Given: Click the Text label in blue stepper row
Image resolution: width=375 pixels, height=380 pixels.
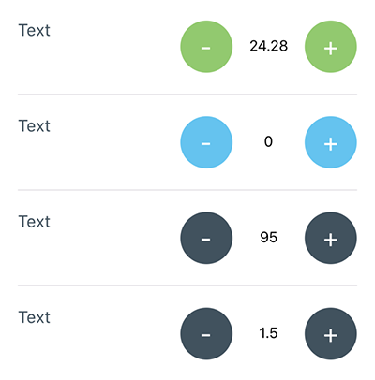Looking at the screenshot, I should [x=35, y=126].
